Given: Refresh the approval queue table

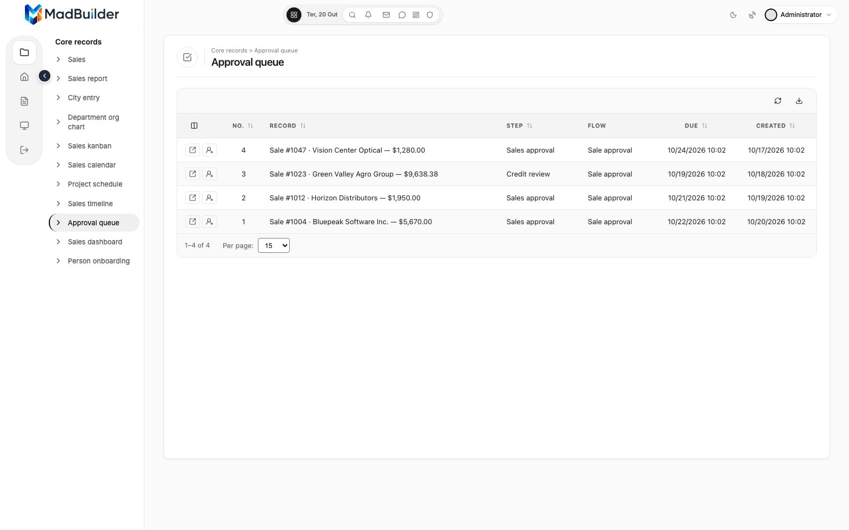Looking at the screenshot, I should coord(778,101).
